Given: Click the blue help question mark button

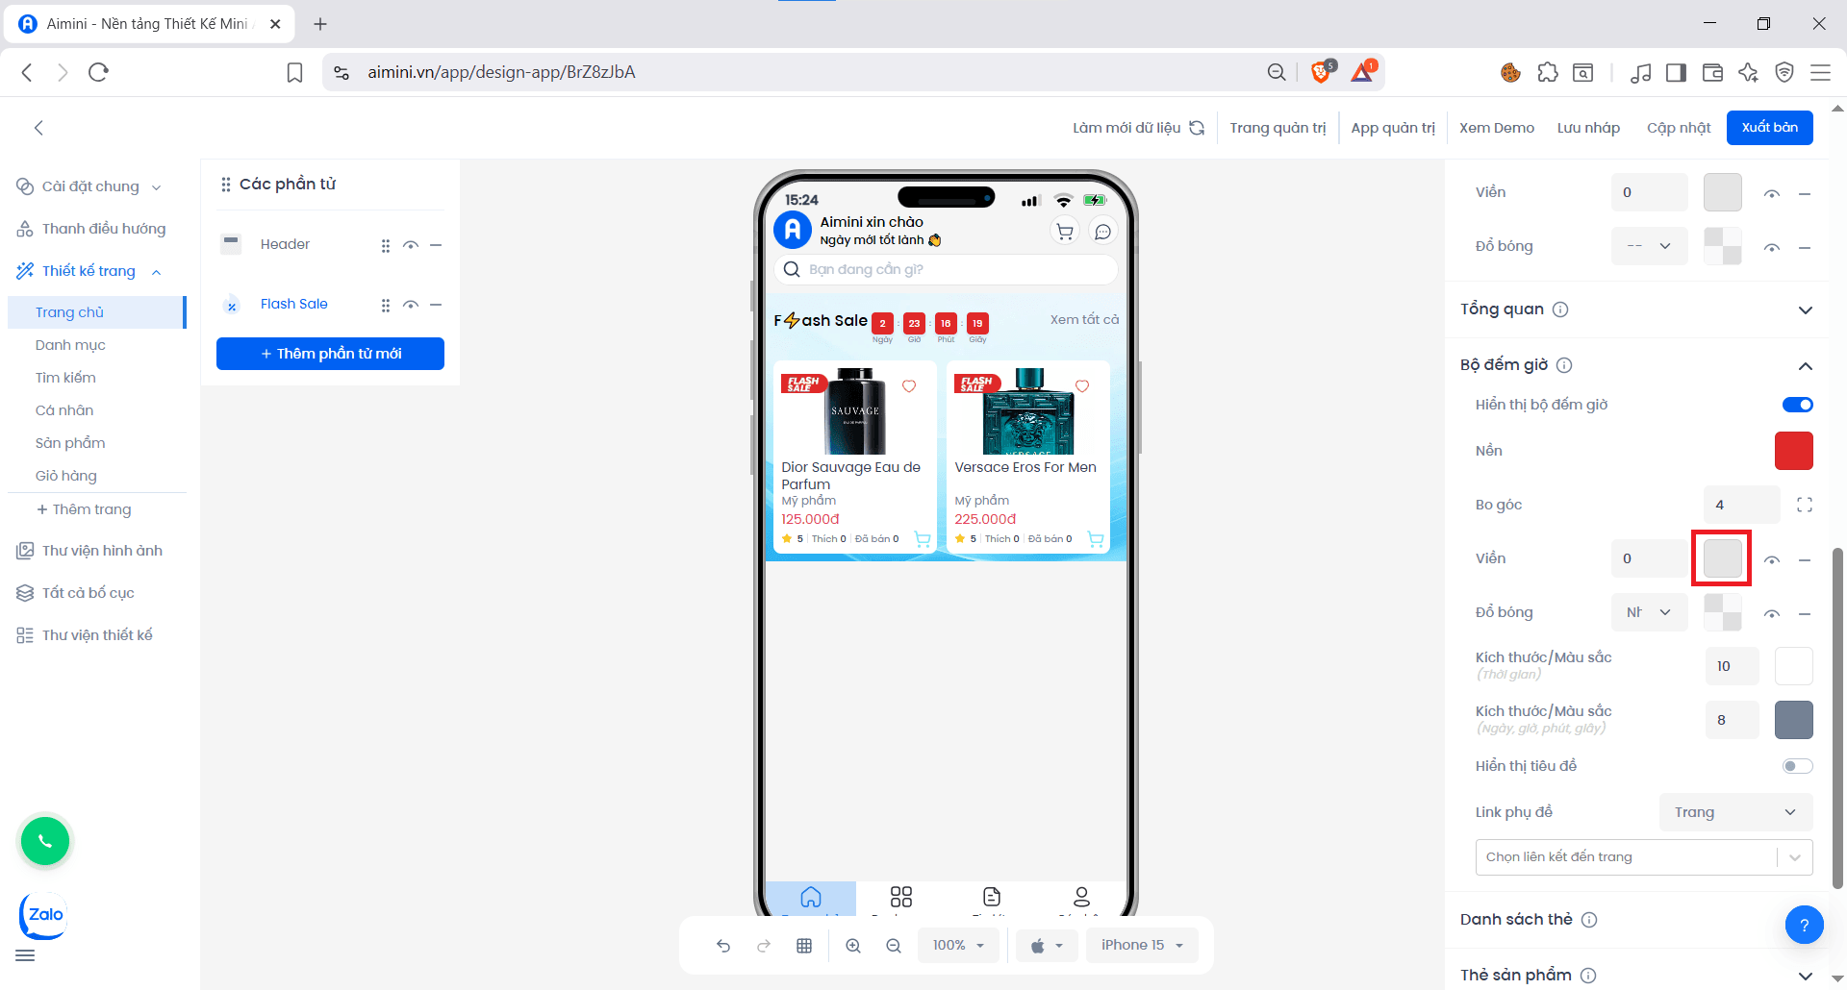Looking at the screenshot, I should point(1804,926).
